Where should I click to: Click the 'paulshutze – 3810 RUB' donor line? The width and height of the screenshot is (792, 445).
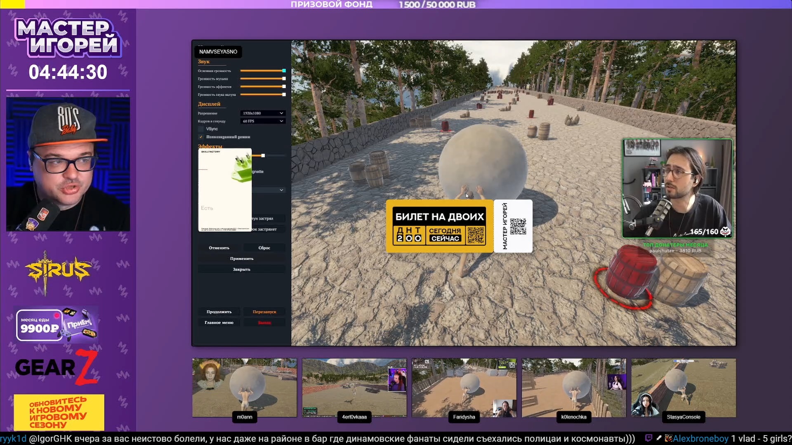click(x=675, y=251)
